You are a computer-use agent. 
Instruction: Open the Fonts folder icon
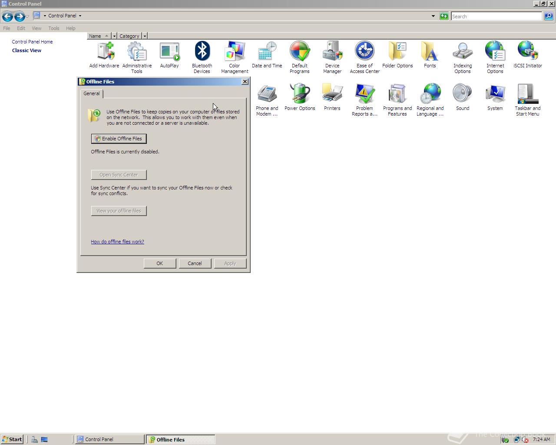(430, 55)
